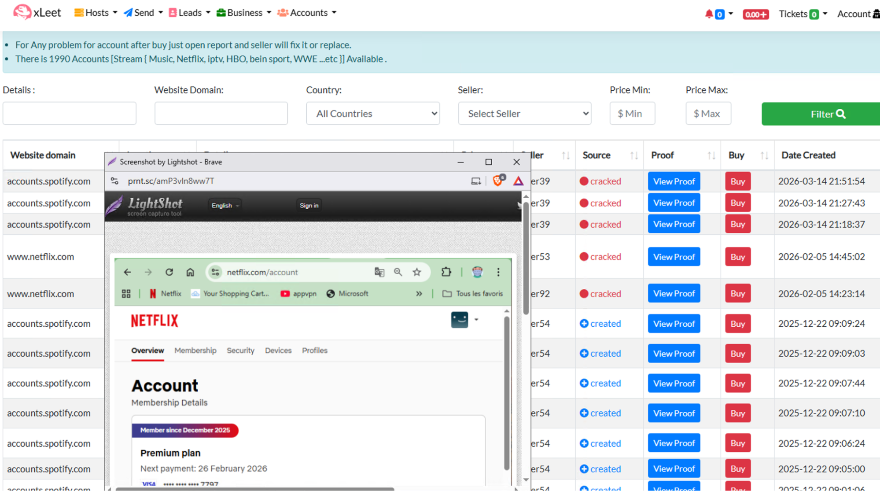This screenshot has width=880, height=491.
Task: View Proof for the 2026-03-14 21:51:54 row
Action: (674, 181)
